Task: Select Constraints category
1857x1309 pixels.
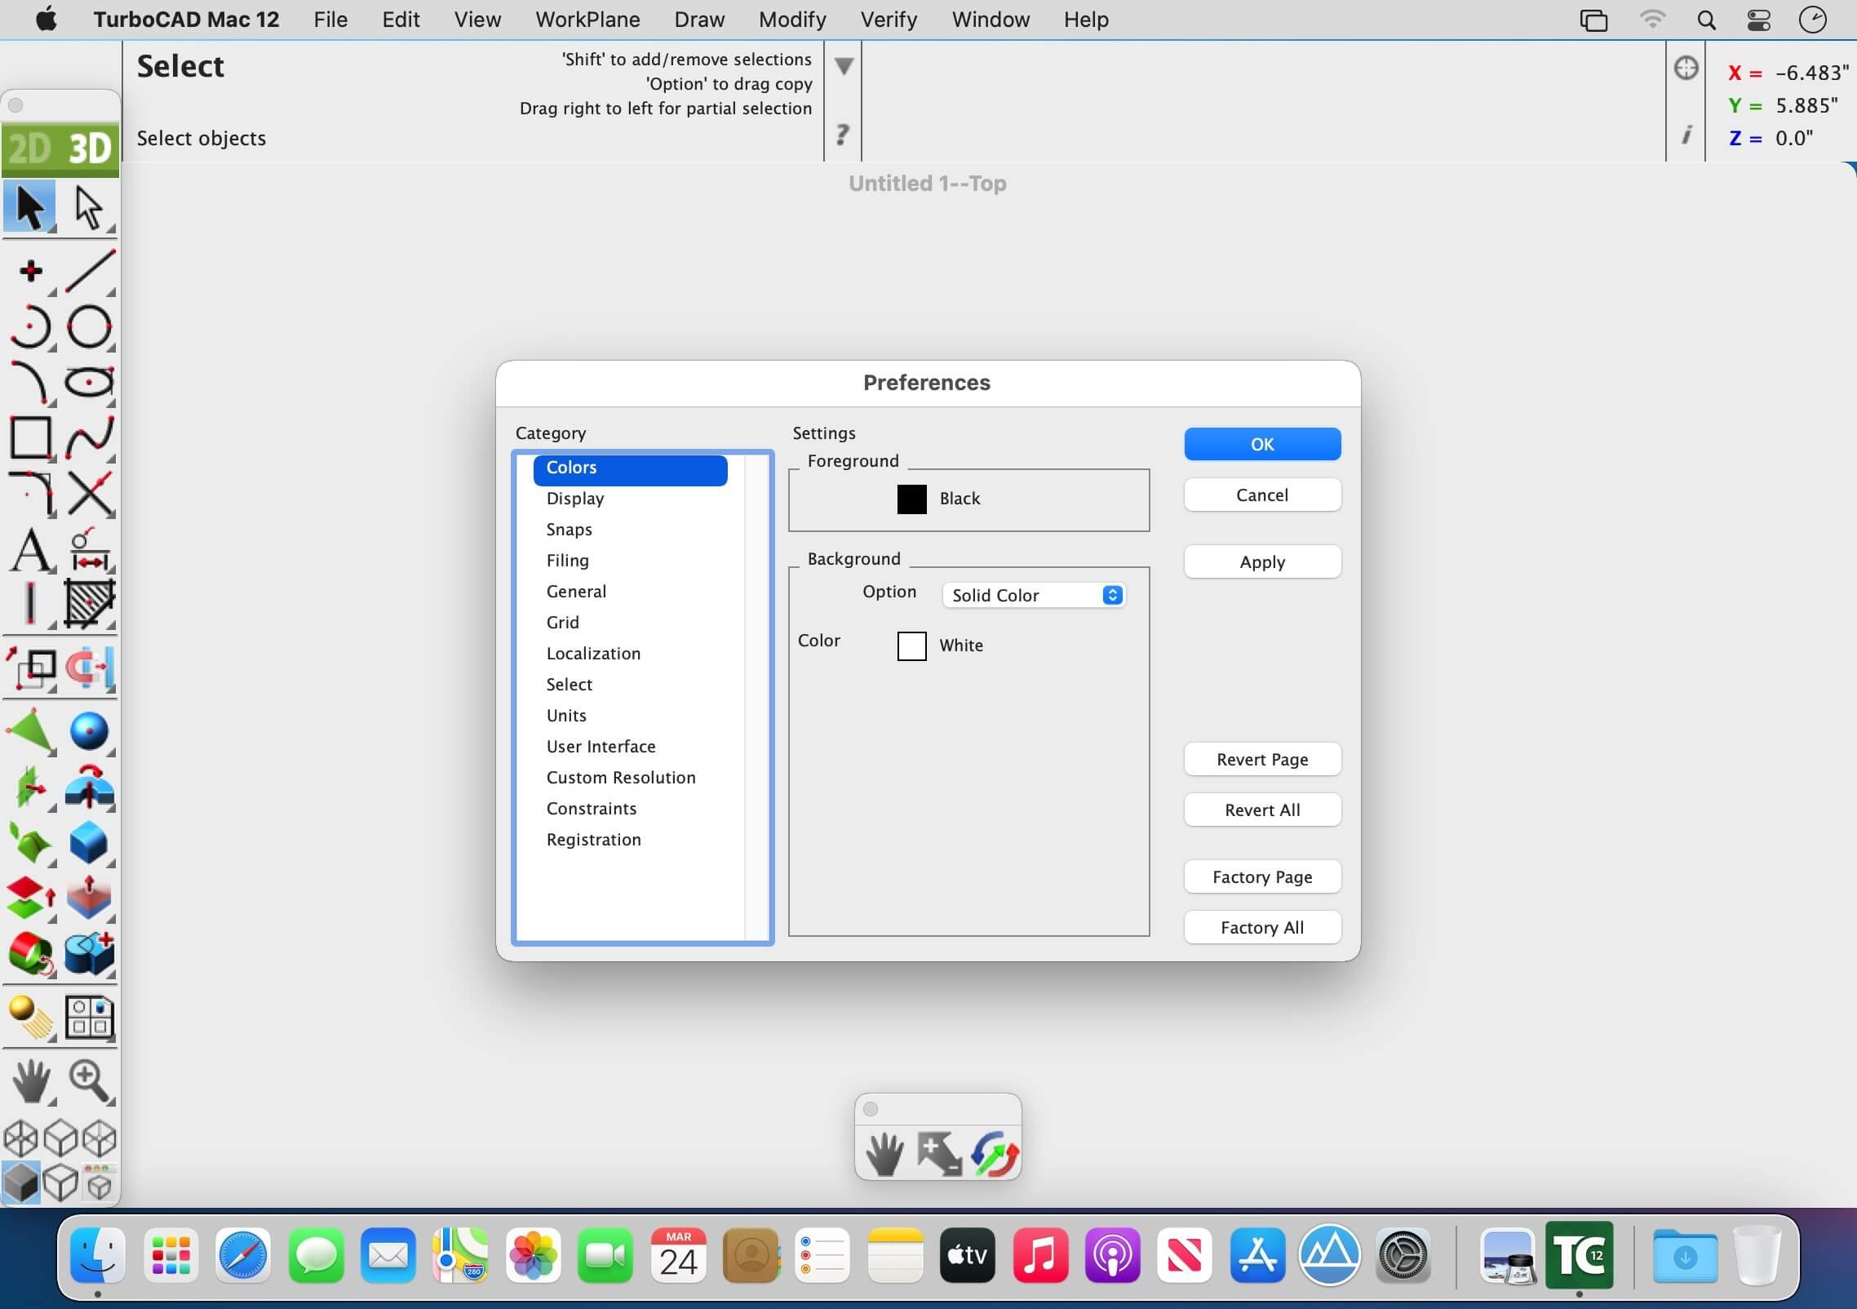Action: pyautogui.click(x=631, y=809)
